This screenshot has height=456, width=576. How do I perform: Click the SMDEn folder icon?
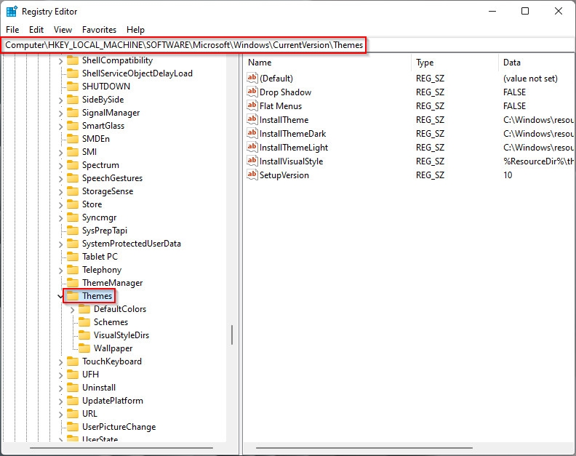tap(73, 139)
